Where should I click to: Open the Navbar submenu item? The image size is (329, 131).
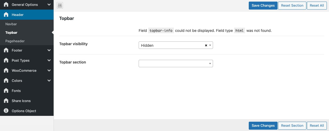click(x=11, y=24)
